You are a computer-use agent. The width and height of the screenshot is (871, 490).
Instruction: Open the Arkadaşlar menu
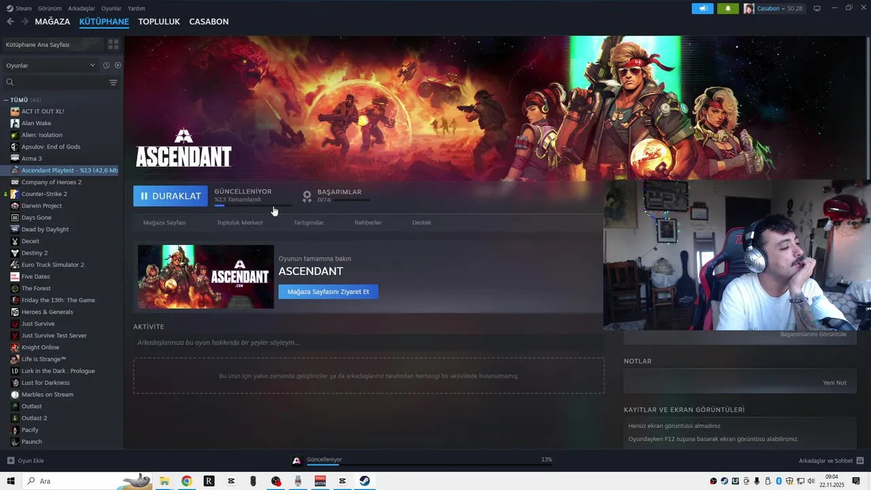[x=82, y=8]
